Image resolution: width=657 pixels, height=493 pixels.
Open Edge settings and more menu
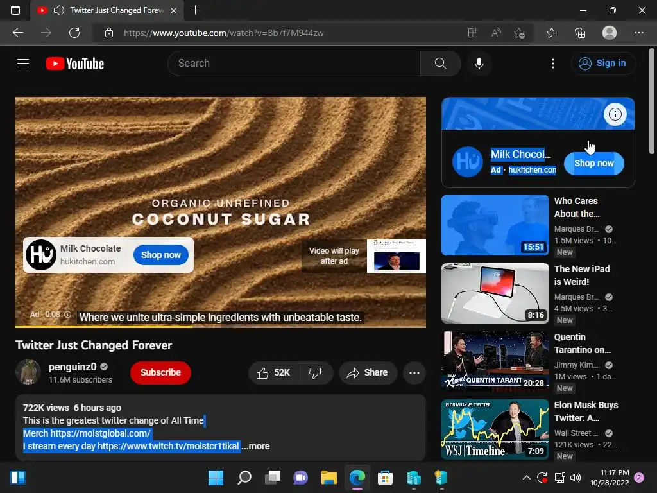click(638, 33)
